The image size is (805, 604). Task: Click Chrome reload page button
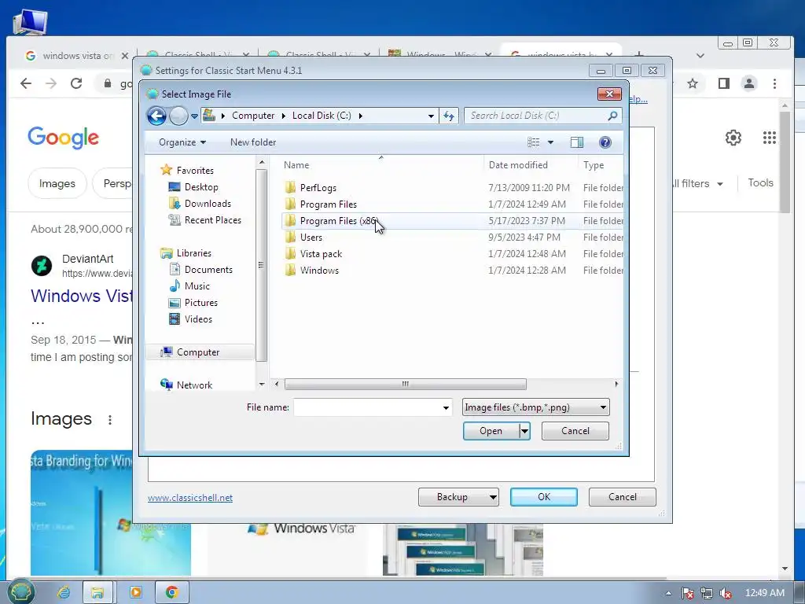76,83
